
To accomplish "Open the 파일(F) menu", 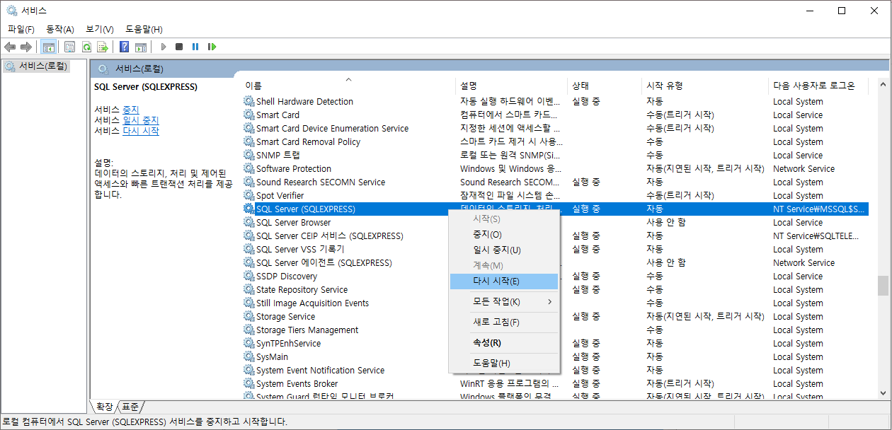I will (x=21, y=29).
